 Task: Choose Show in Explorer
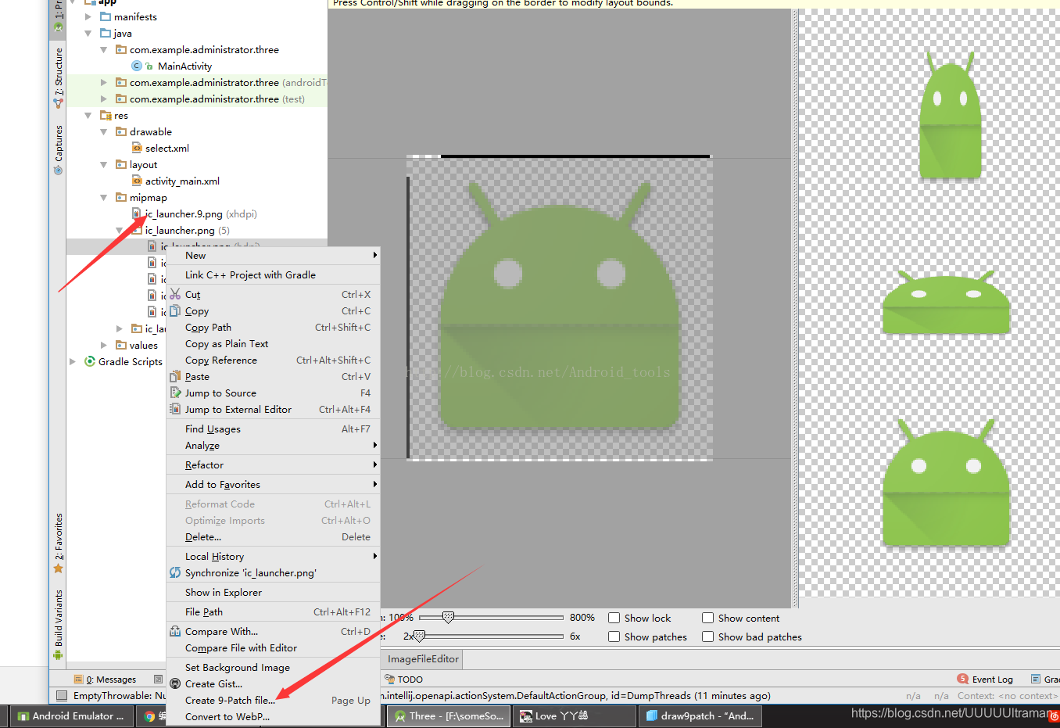point(274,592)
